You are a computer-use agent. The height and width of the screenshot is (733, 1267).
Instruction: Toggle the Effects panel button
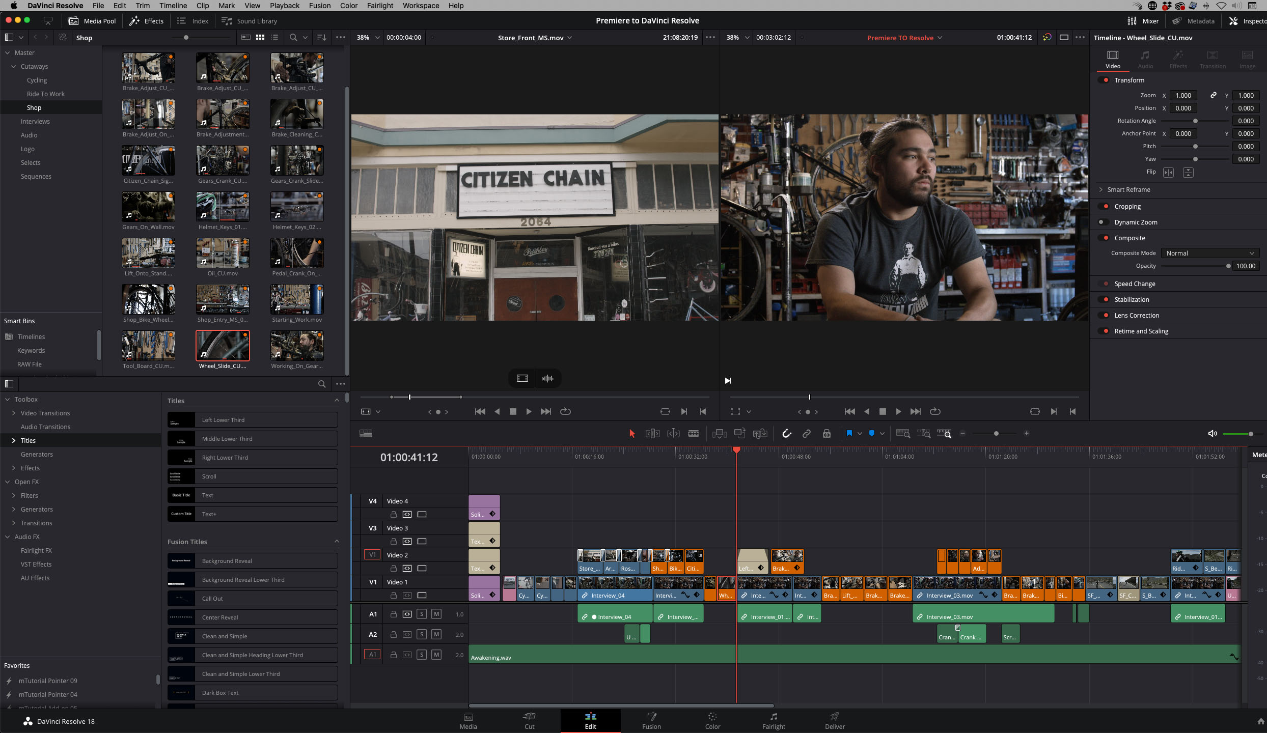[x=146, y=21]
